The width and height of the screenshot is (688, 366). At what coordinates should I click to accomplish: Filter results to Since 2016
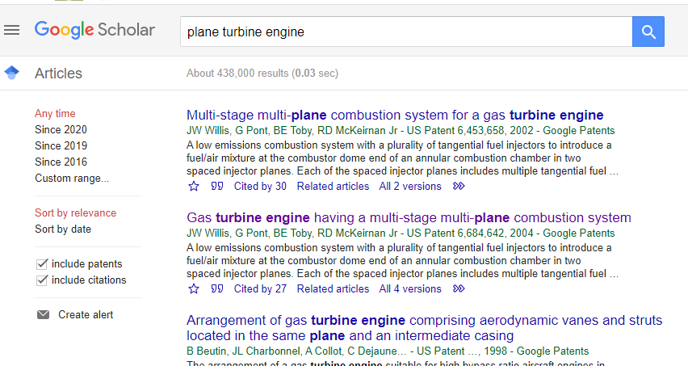61,162
